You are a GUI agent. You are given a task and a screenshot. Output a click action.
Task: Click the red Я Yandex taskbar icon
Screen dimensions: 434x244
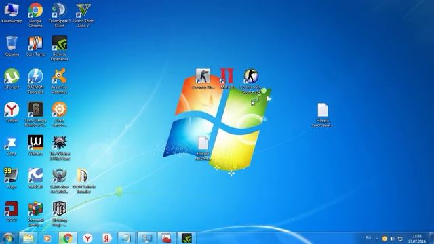click(107, 238)
